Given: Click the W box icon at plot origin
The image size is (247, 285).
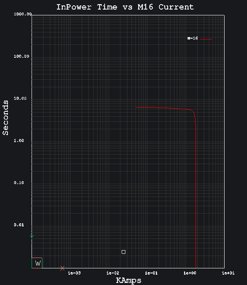Looking at the screenshot, I should pos(37,263).
